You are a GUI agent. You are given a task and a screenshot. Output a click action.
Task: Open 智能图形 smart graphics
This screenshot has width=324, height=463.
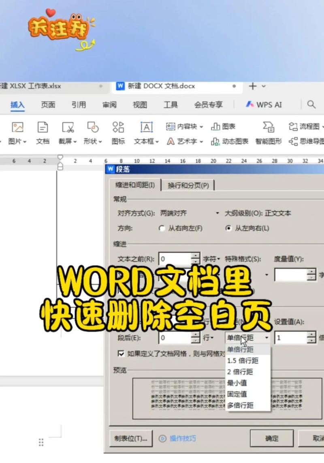[x=269, y=133]
